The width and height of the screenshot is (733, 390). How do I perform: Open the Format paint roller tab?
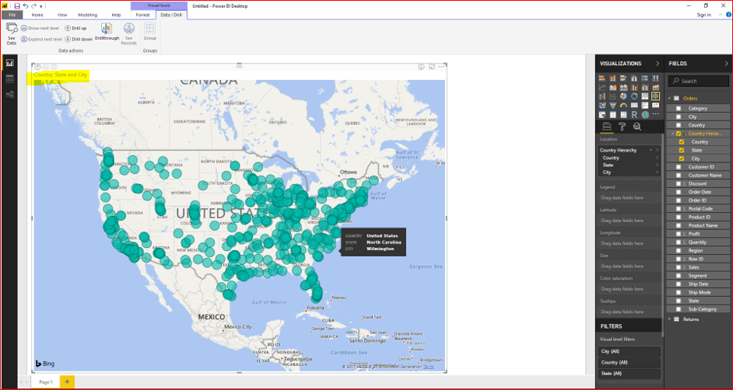point(623,127)
